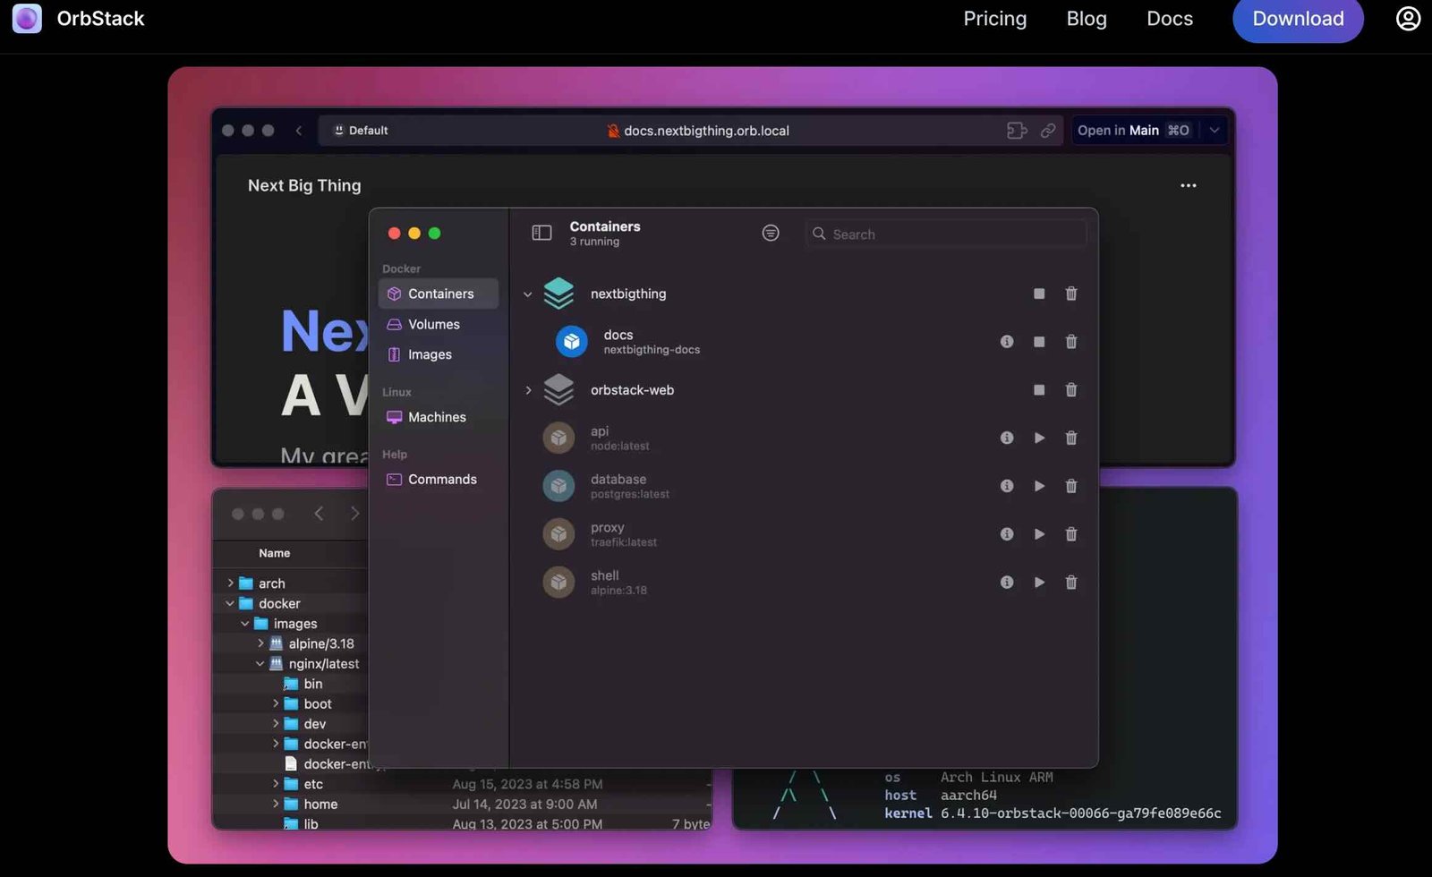
Task: Show info for shell container
Action: [x=1007, y=583]
